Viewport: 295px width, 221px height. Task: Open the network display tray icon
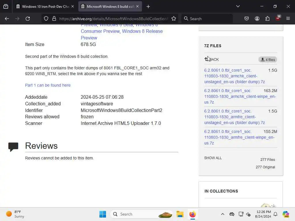pos(241,214)
